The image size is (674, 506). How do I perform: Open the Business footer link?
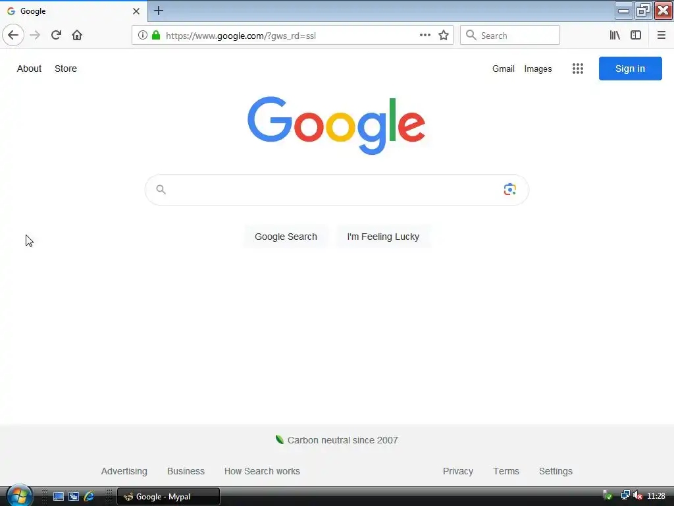point(186,471)
